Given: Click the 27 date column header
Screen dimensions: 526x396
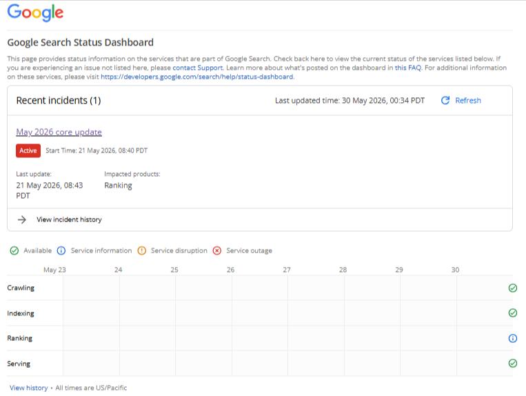Looking at the screenshot, I should 287,270.
